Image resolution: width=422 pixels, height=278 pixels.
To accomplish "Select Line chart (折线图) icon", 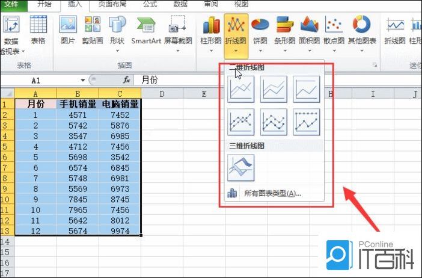I will 236,25.
